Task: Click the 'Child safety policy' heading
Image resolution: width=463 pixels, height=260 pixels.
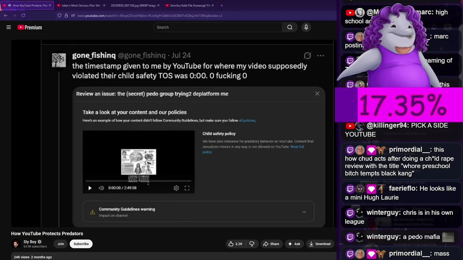Action: 219,134
